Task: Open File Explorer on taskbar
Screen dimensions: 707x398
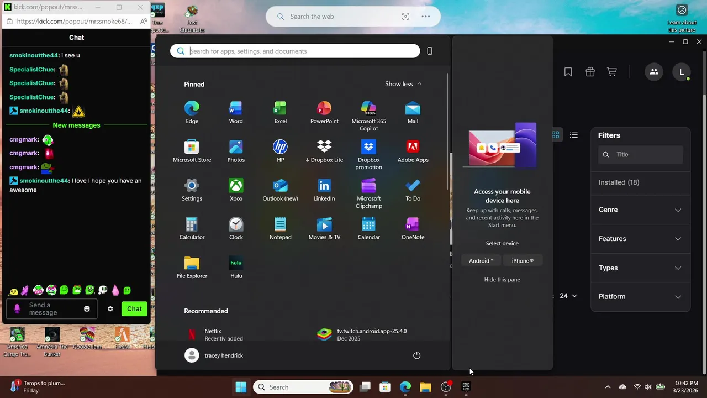Action: [x=425, y=387]
